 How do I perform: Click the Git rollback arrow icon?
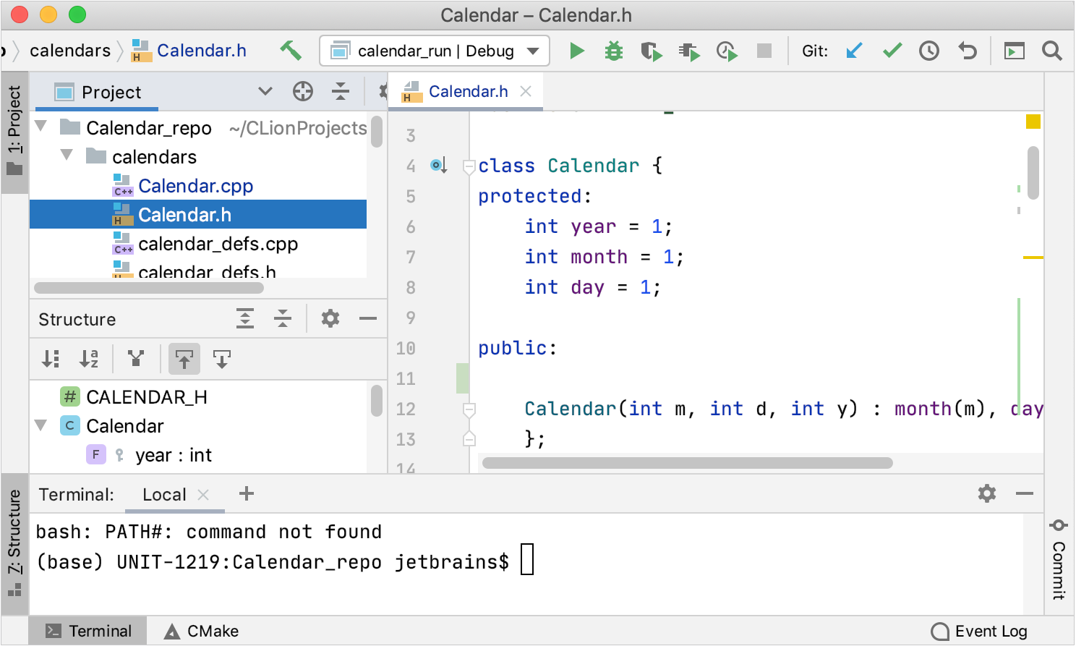(968, 51)
